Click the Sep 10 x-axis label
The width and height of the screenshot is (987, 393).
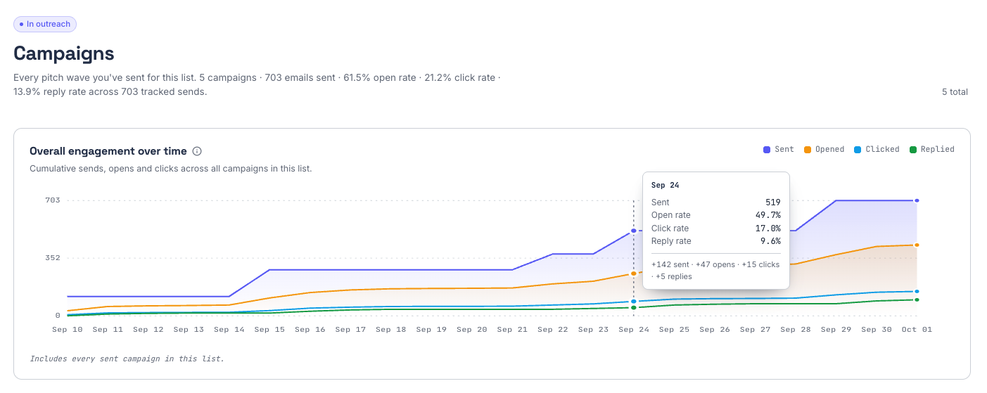[68, 329]
